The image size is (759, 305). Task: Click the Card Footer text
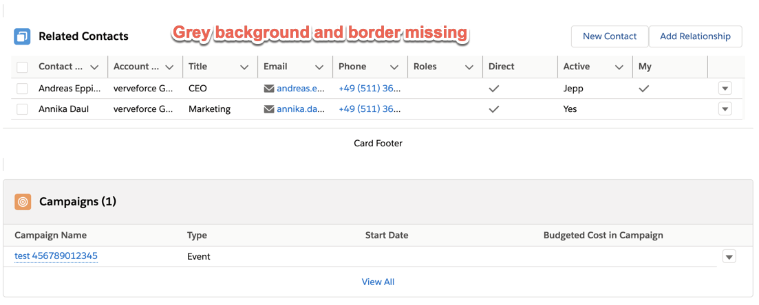tap(378, 143)
